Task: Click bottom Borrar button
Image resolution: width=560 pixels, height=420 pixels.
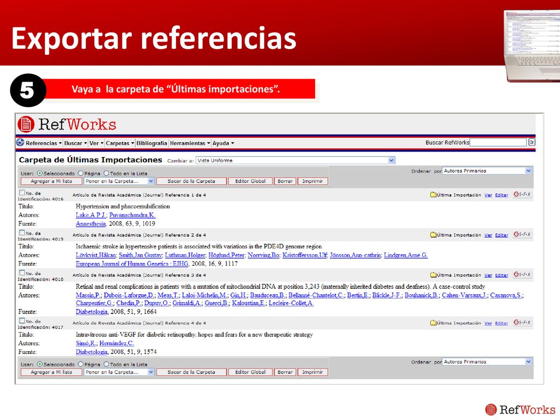Action: pos(285,372)
